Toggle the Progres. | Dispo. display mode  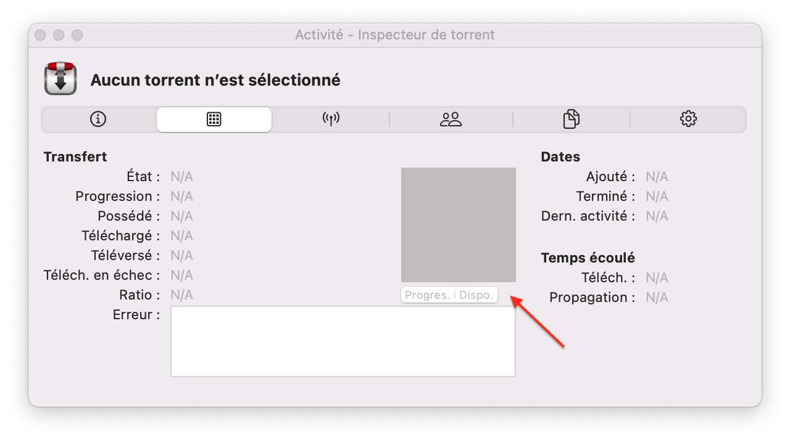click(x=449, y=295)
